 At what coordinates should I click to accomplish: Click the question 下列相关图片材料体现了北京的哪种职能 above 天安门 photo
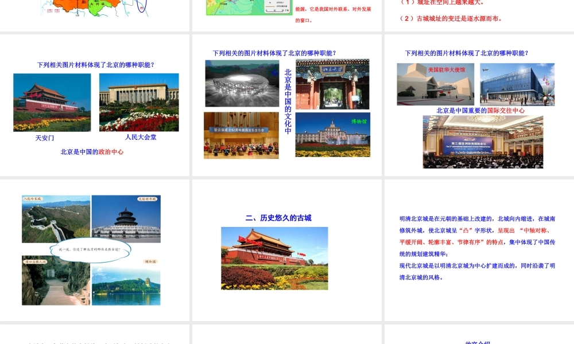96,65
